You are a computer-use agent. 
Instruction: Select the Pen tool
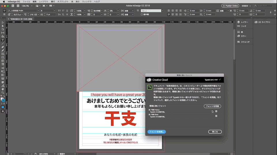3,47
